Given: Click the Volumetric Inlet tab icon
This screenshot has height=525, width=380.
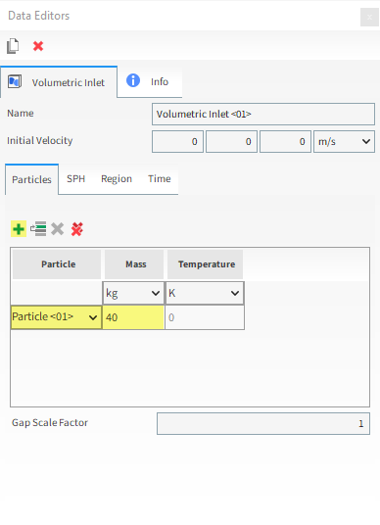Looking at the screenshot, I should [15, 81].
